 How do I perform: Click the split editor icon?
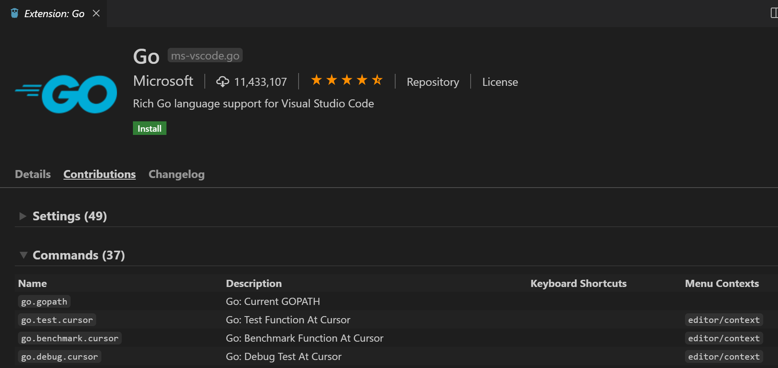(774, 13)
